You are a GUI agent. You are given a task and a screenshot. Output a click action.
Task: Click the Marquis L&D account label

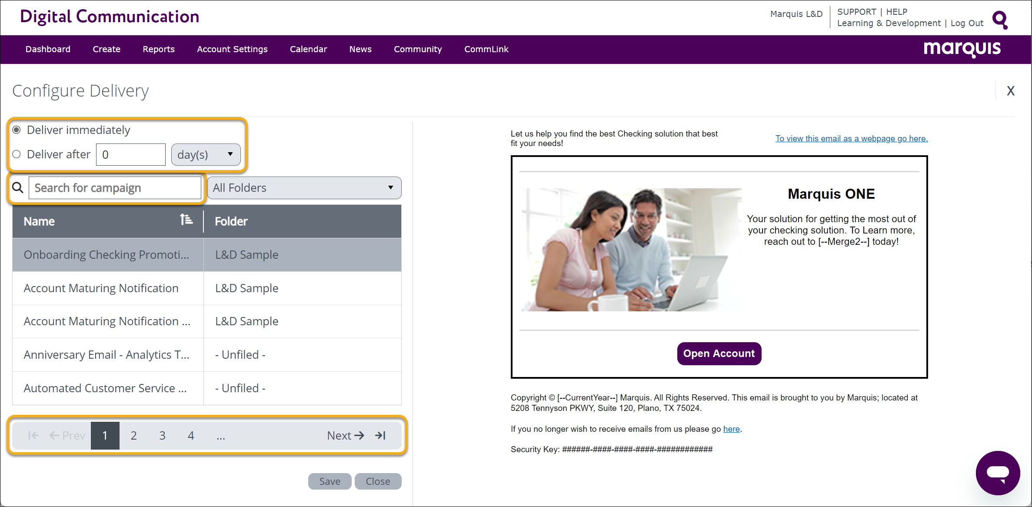tap(796, 14)
